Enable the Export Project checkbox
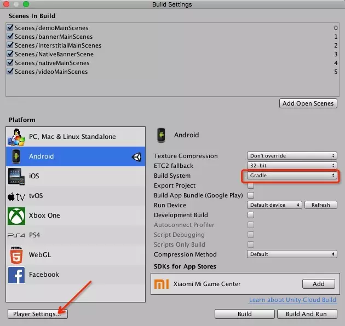Screen dimensions: 345x326 (251, 185)
